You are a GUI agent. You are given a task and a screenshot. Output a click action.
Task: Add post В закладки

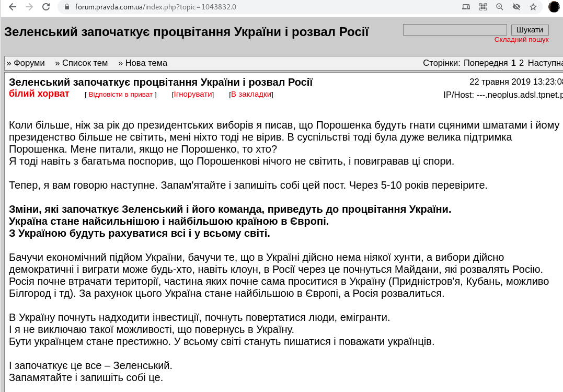(251, 95)
